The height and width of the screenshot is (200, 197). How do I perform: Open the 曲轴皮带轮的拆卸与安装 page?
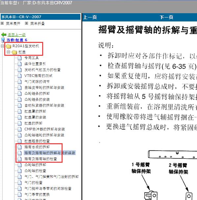44,87
